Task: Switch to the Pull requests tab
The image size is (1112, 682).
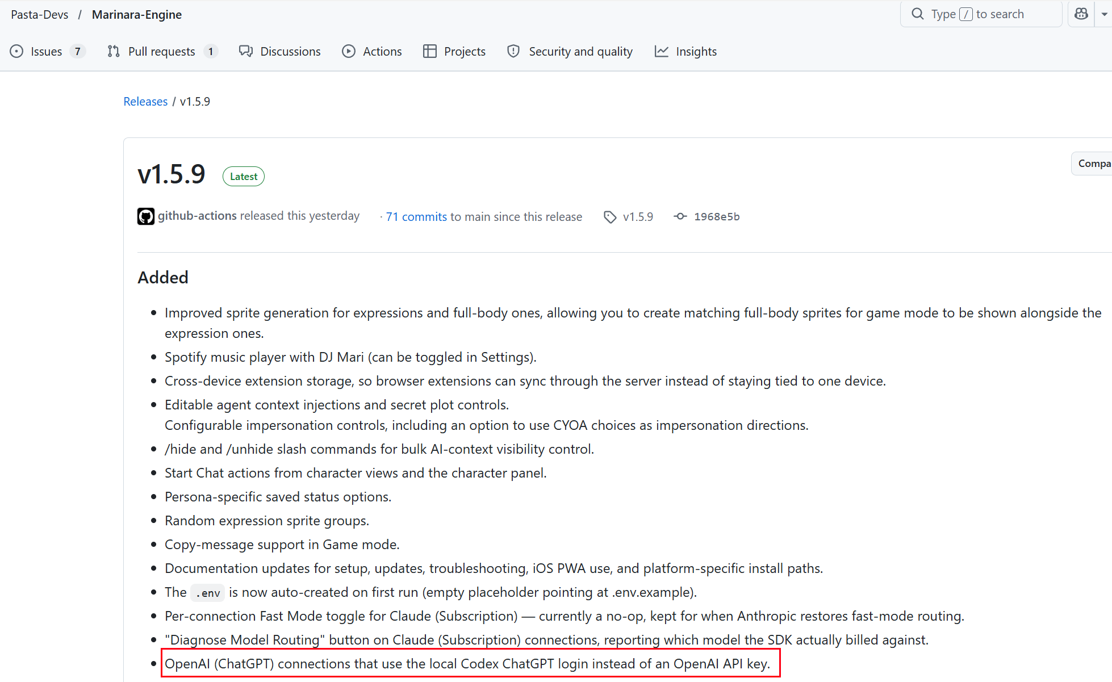Action: pos(162,52)
